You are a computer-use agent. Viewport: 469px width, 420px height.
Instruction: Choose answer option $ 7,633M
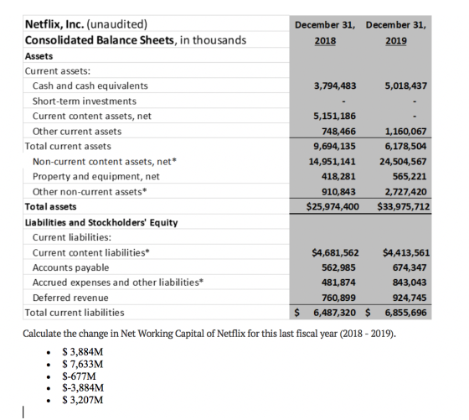coord(83,364)
